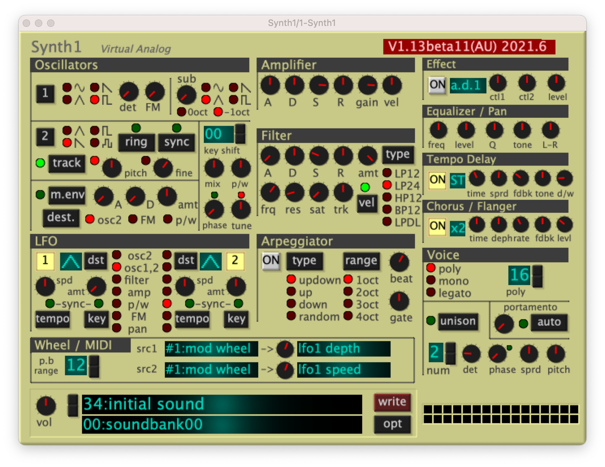Viewport: 605px width, 467px height.
Task: Toggle the Chorus / Flanger ON button
Action: [437, 226]
